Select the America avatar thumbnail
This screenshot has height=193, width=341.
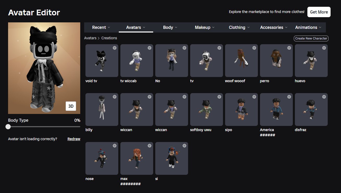click(276, 110)
